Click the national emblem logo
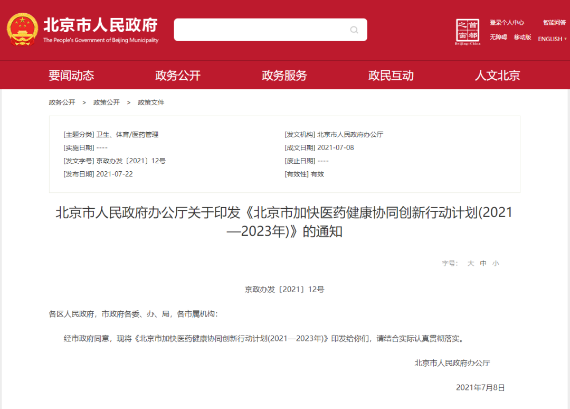The image size is (570, 409). pos(22,30)
